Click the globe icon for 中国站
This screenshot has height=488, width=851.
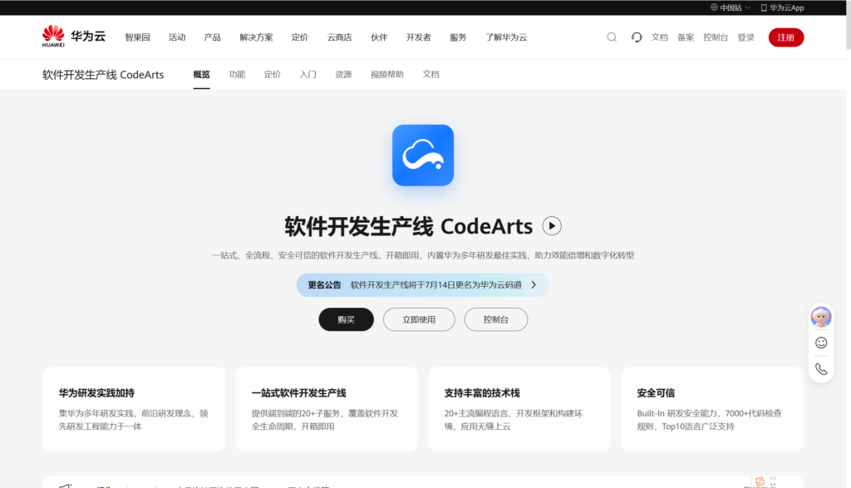[714, 7]
